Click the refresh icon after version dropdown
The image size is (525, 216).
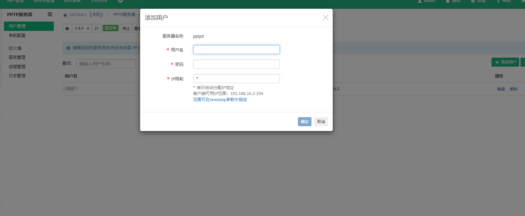[x=97, y=28]
